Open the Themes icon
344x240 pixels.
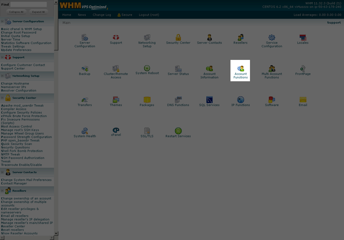pos(116,100)
